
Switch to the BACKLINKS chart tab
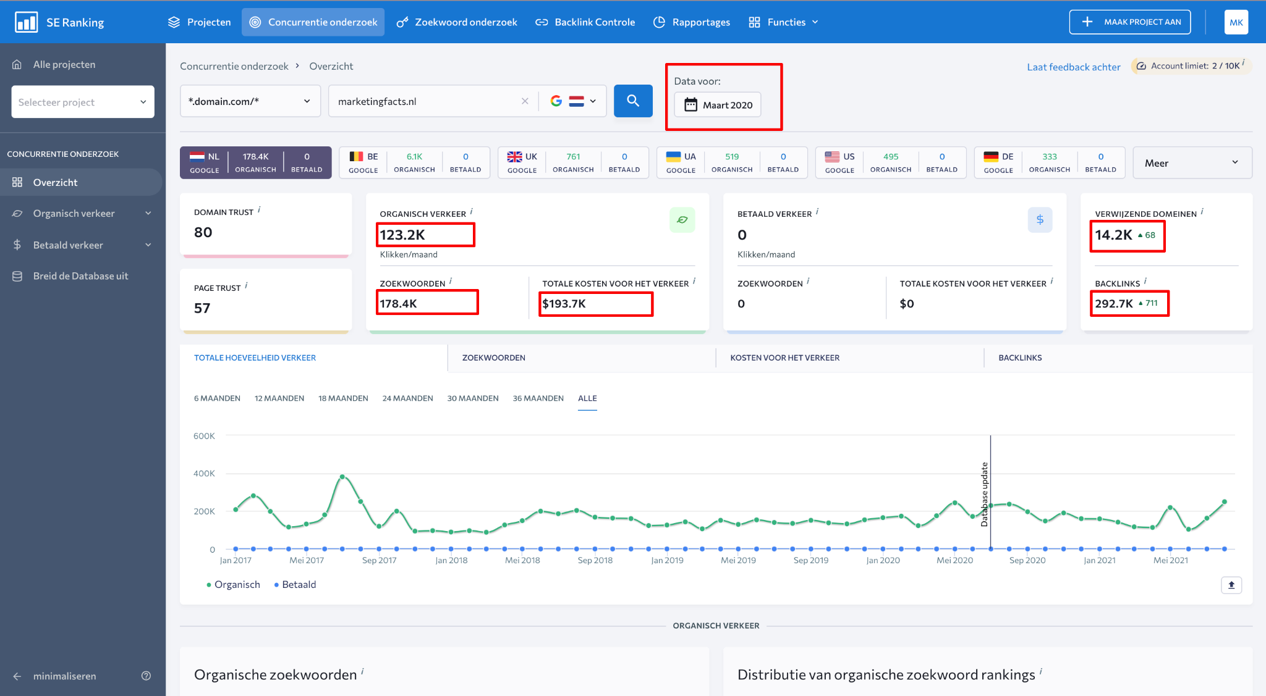click(1020, 358)
